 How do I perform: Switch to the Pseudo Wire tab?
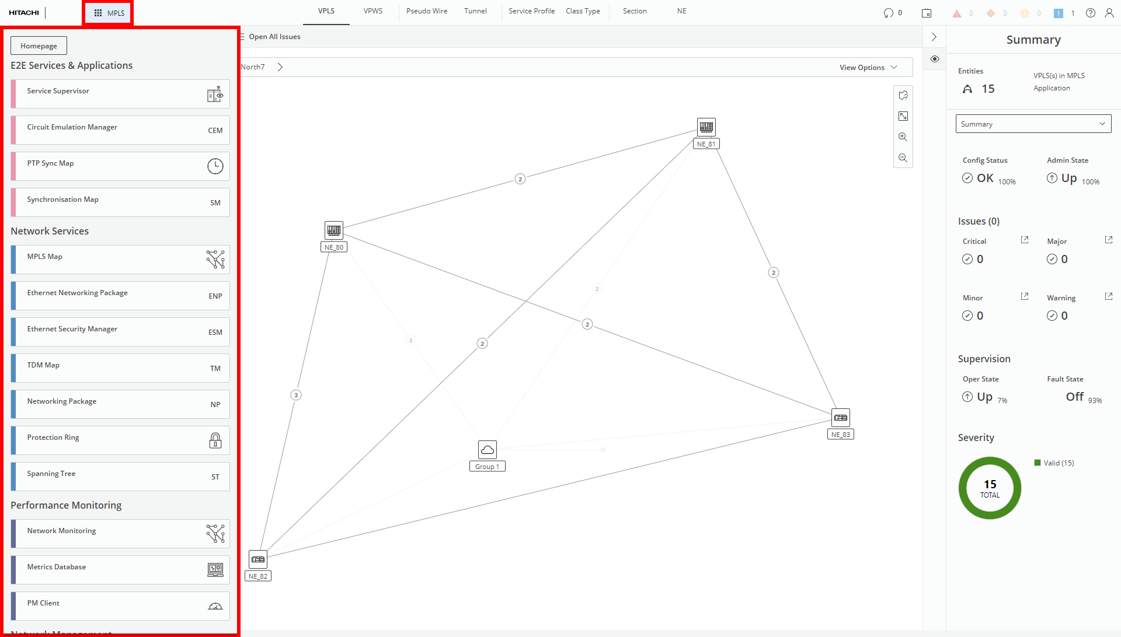pos(426,11)
